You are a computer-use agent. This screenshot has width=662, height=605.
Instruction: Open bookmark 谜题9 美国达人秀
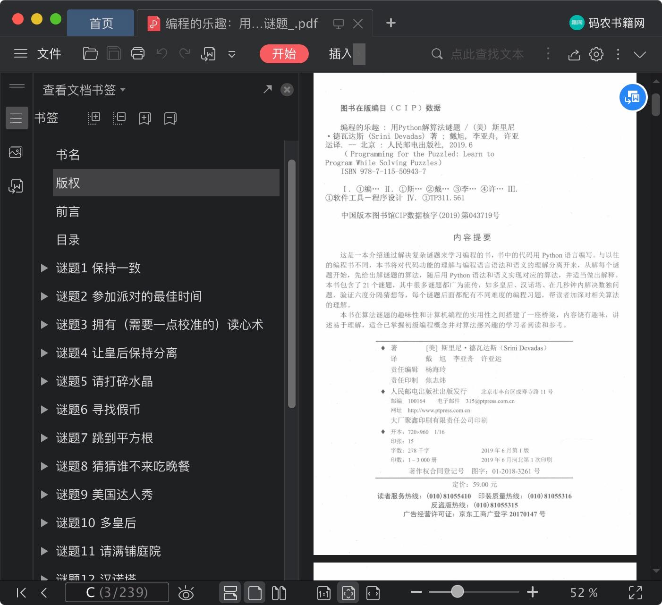(x=104, y=495)
